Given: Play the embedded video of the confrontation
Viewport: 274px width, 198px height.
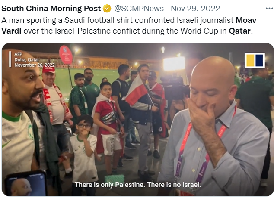Looking at the screenshot, I should [138, 120].
